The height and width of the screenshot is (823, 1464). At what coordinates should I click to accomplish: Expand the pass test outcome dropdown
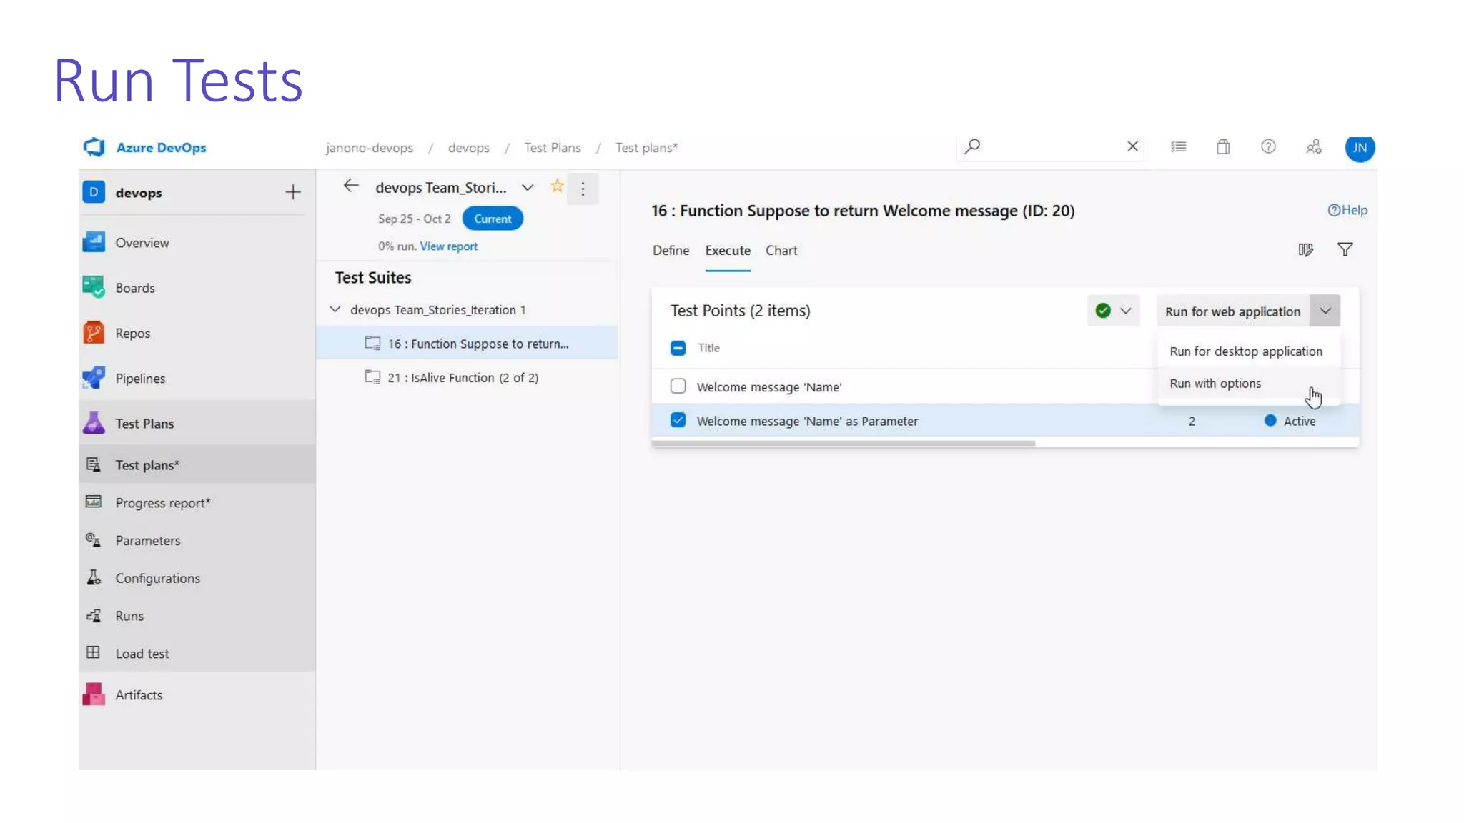(1125, 311)
